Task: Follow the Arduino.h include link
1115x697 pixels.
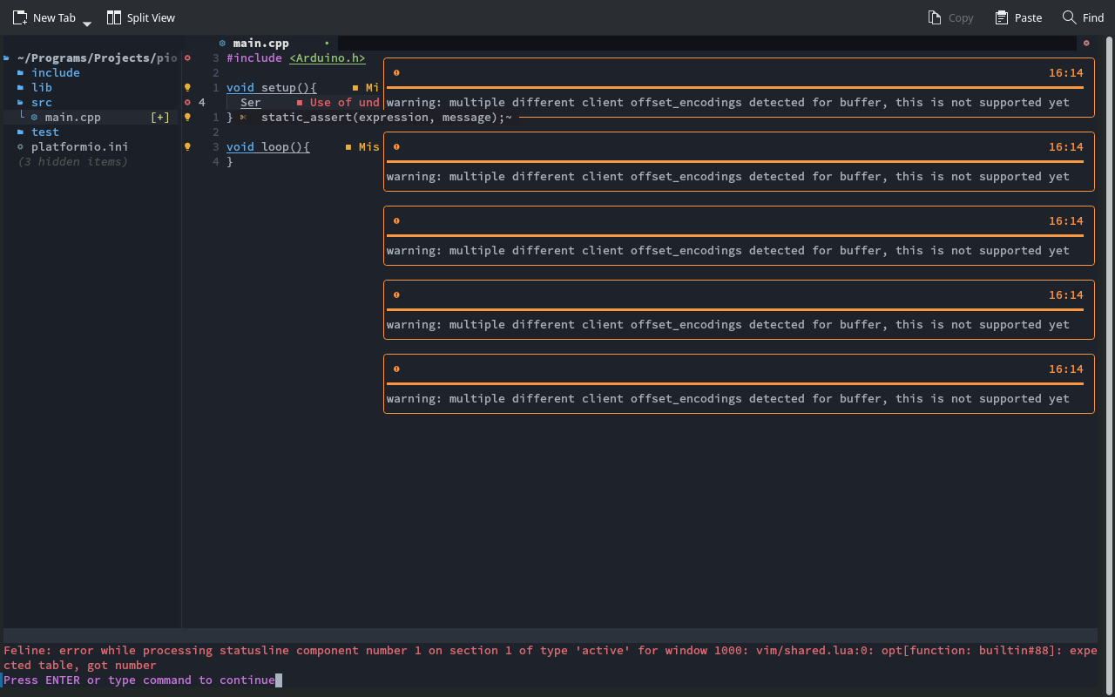Action: coord(327,58)
